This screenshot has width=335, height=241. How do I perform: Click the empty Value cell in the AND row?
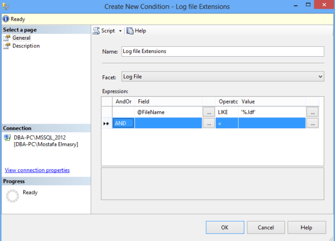click(272, 123)
